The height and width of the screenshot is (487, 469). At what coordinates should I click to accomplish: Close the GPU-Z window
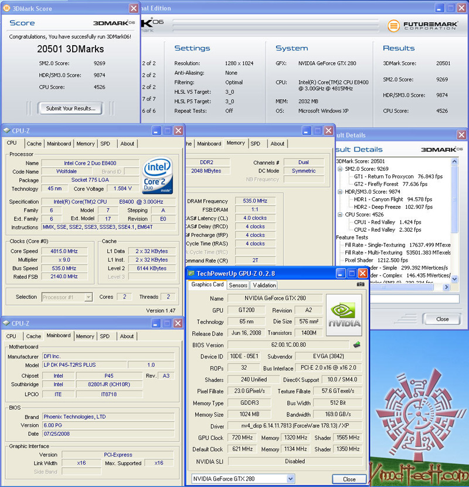(362, 273)
